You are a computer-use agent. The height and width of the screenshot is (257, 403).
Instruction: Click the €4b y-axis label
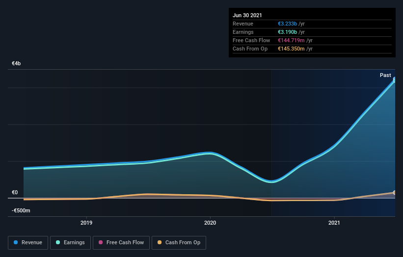[16, 63]
